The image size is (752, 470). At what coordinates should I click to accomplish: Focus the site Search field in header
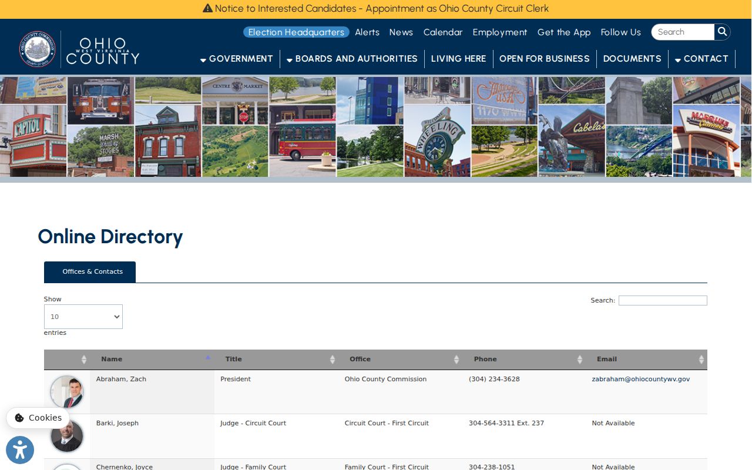683,32
